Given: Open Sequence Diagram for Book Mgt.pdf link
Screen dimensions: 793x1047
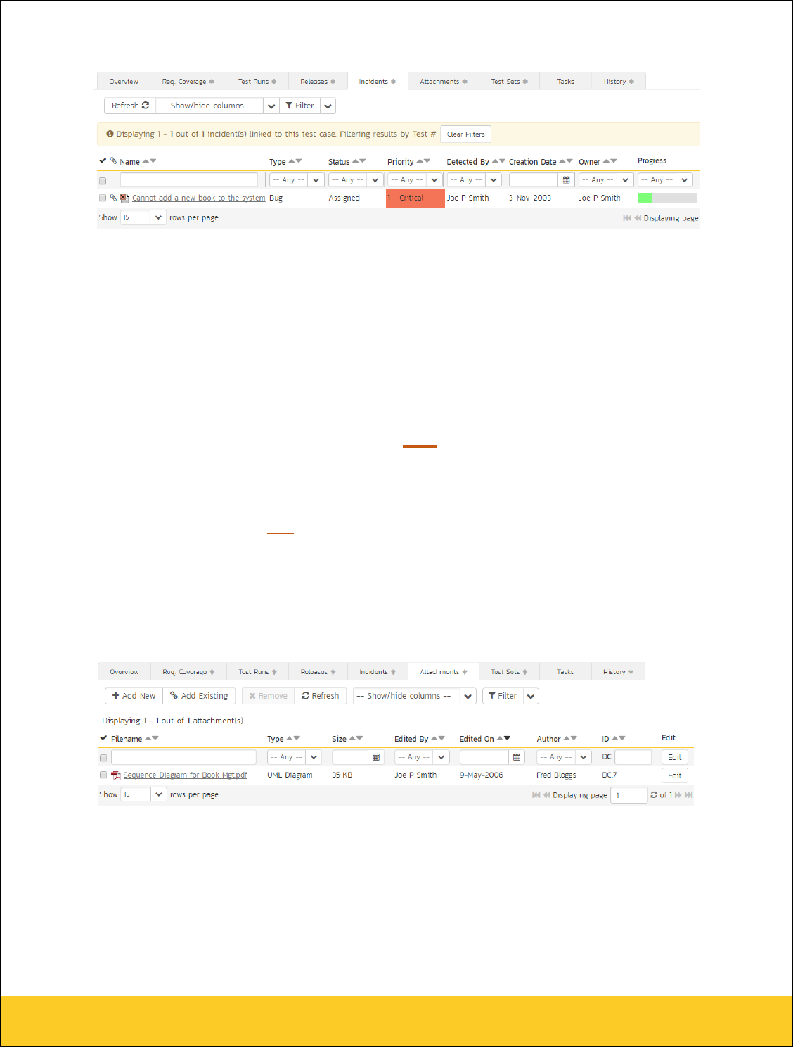Looking at the screenshot, I should [186, 775].
